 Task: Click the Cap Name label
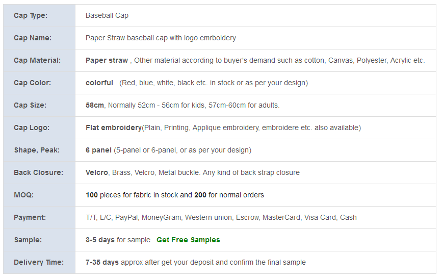tap(33, 38)
